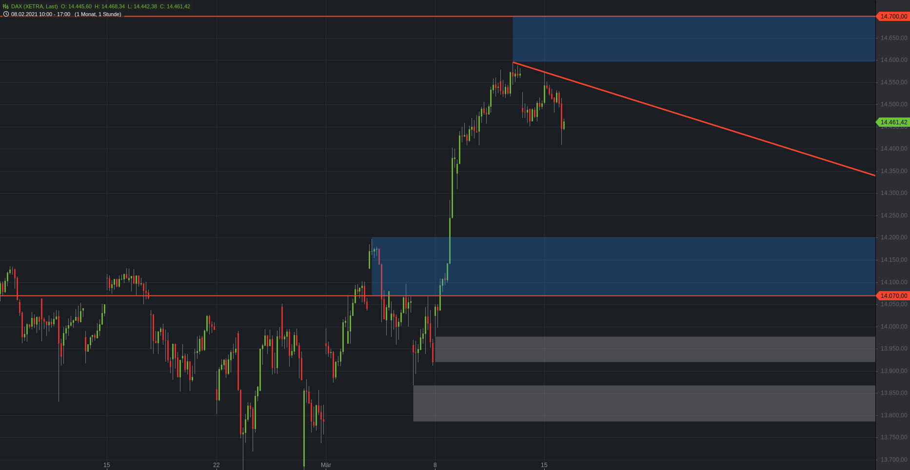Click the red 14.700,00 price tag
The width and height of the screenshot is (910, 470).
(x=893, y=17)
